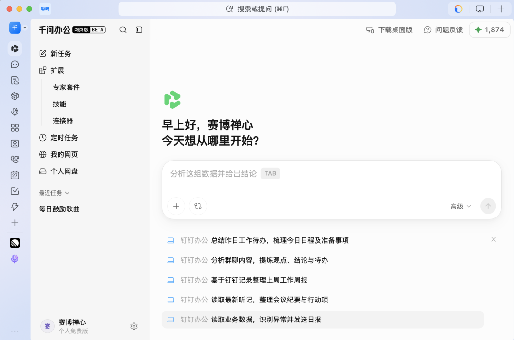Click the 下载桌面版 link
The height and width of the screenshot is (340, 514).
(x=389, y=30)
